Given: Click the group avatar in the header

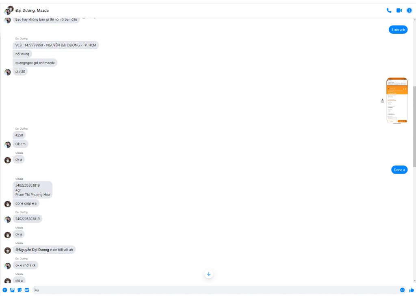Looking at the screenshot, I should point(8,10).
